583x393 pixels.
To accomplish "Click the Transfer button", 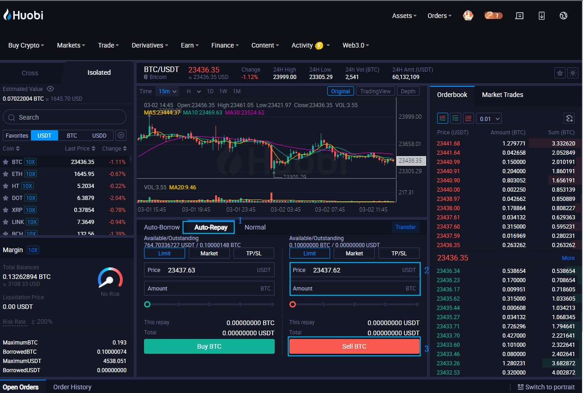I will (x=405, y=227).
